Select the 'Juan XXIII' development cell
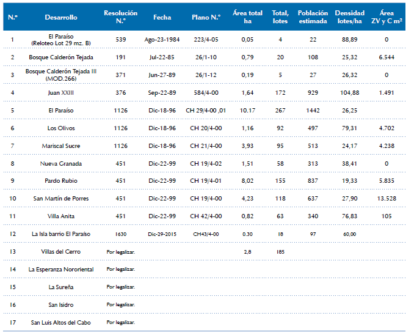The height and width of the screenshot is (335, 414). pos(61,92)
